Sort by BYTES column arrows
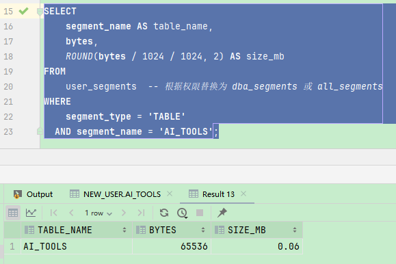Viewport: 396px width, 264px height. (203, 230)
